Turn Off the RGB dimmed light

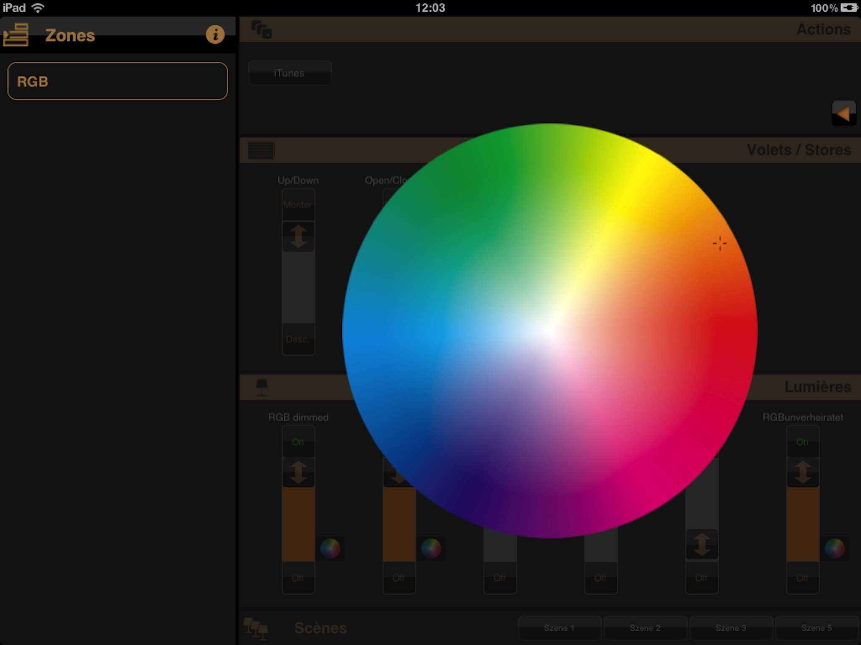coord(298,578)
